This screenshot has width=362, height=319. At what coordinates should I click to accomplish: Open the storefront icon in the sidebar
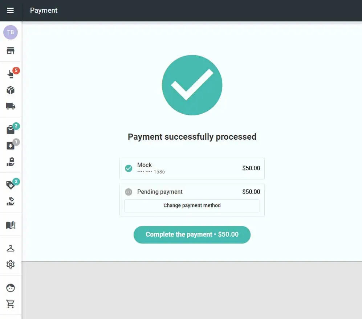click(x=11, y=51)
